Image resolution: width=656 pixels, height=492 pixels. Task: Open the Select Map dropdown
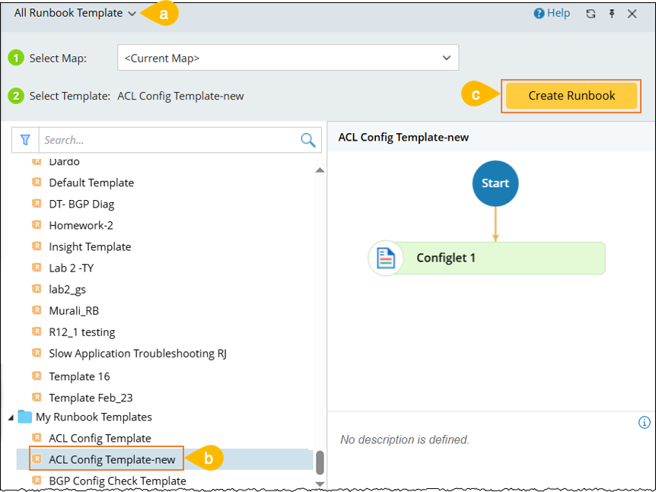point(288,58)
